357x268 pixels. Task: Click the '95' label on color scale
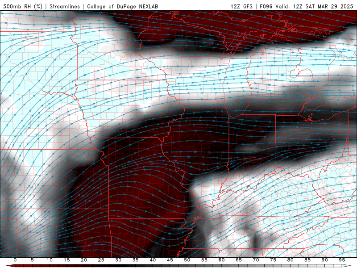click(x=342, y=260)
